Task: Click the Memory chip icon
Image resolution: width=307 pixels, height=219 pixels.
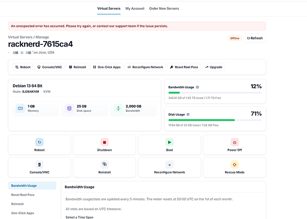Action: [x=20, y=108]
